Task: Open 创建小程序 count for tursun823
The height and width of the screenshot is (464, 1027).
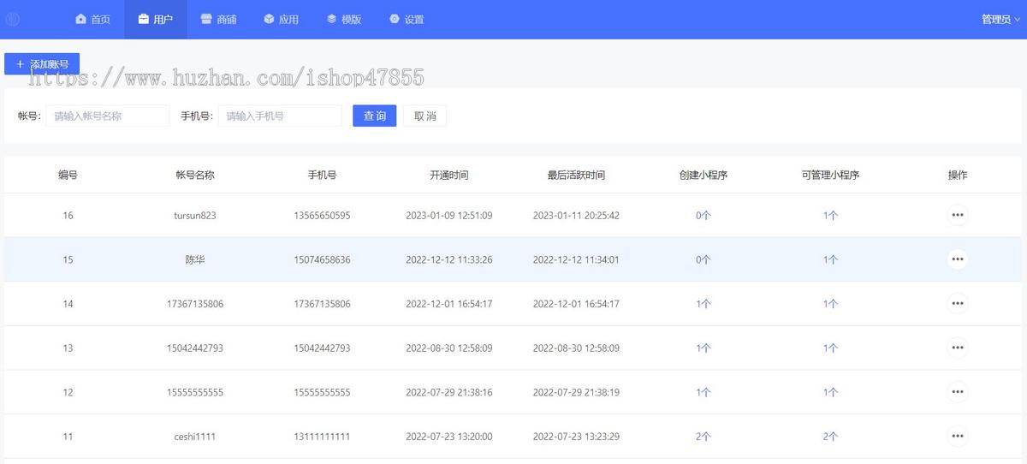Action: pyautogui.click(x=703, y=216)
